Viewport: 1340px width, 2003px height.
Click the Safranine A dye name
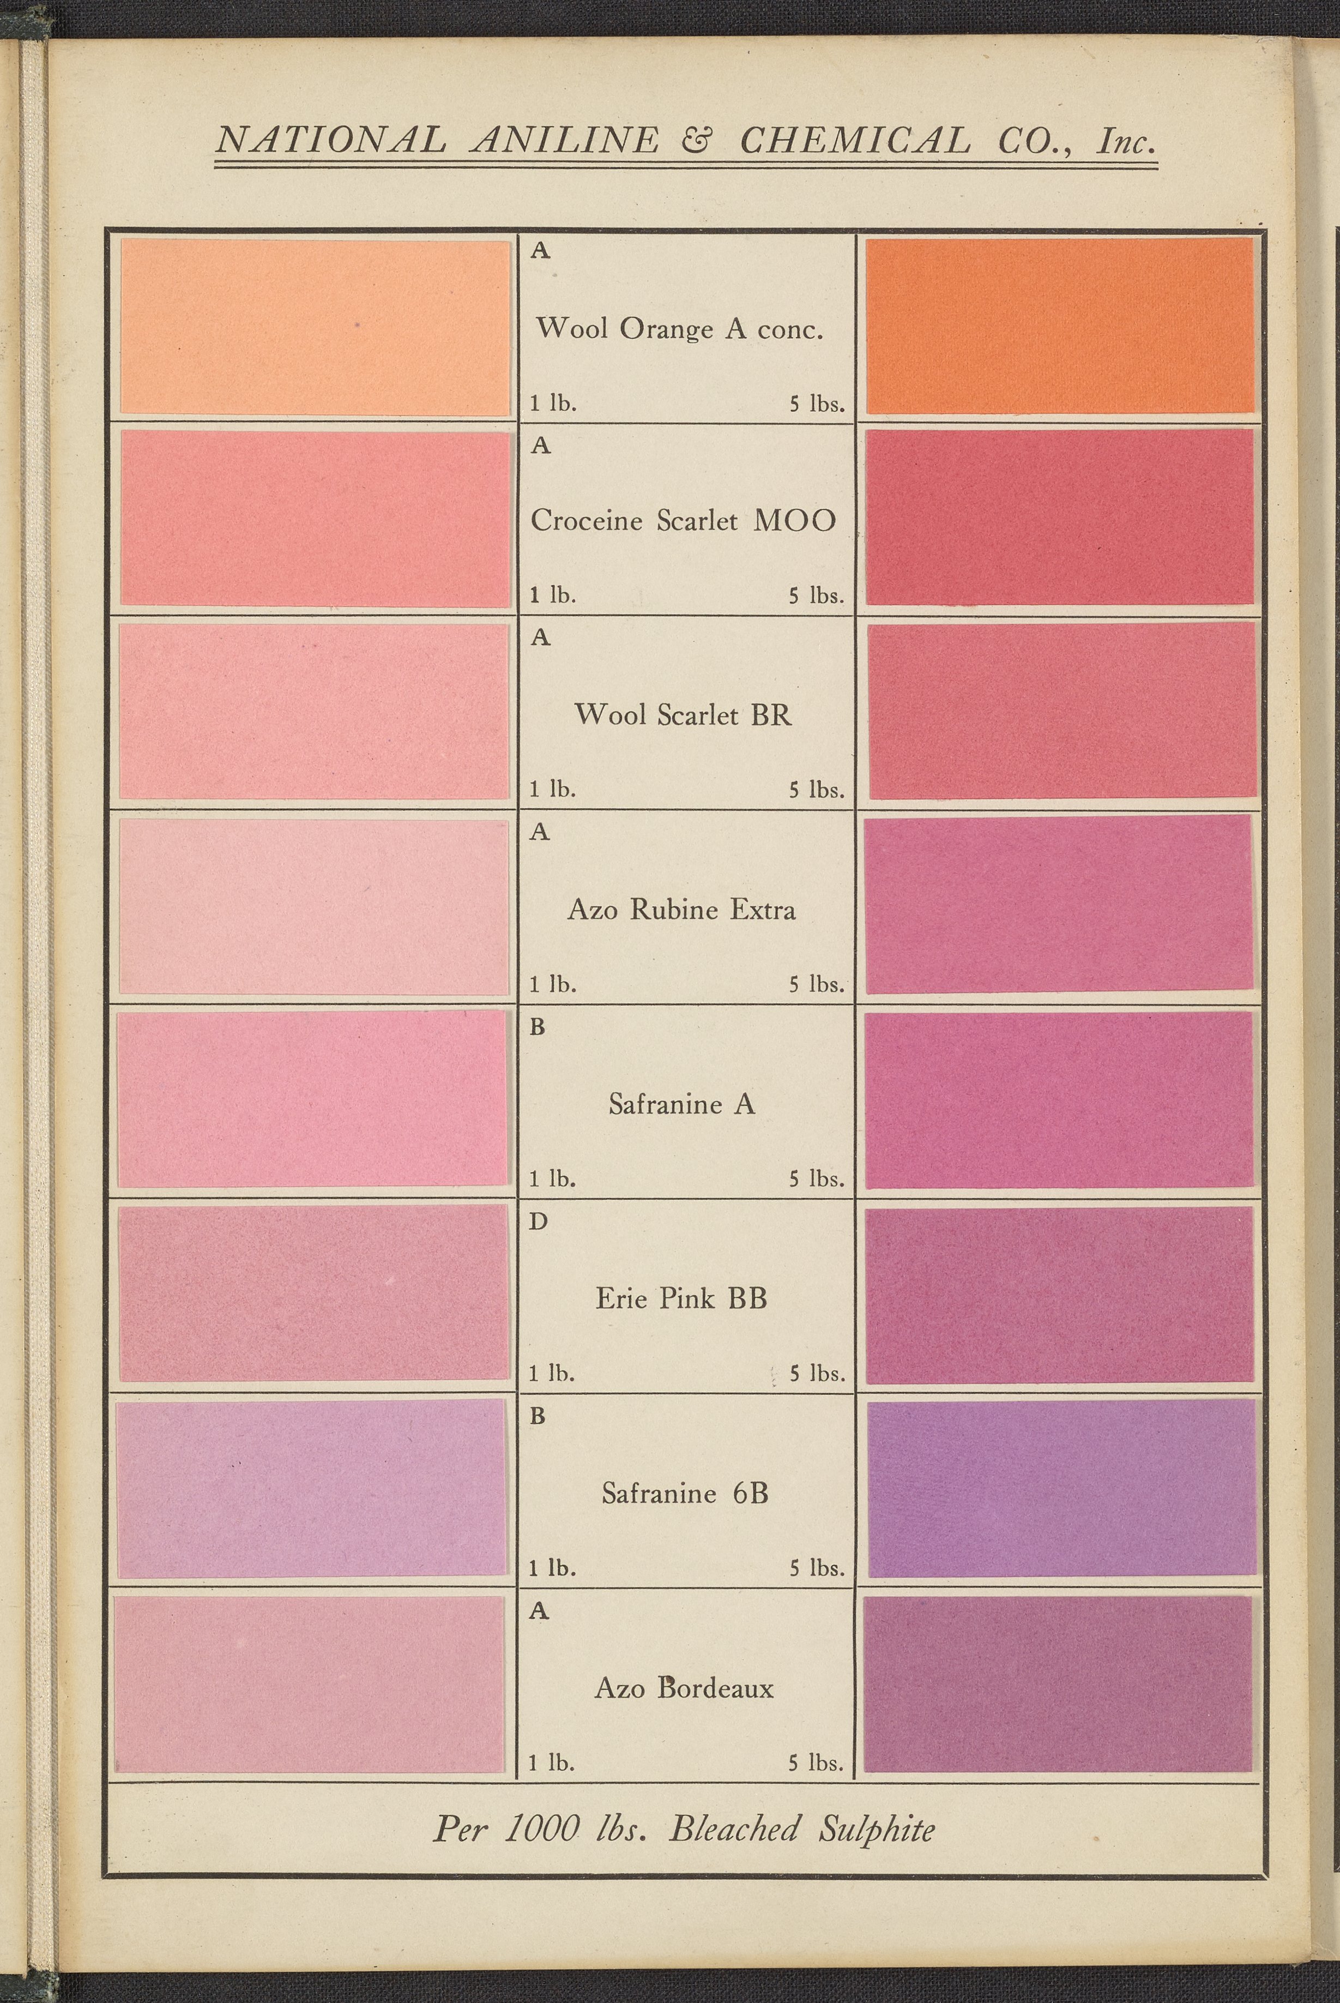(x=682, y=1104)
